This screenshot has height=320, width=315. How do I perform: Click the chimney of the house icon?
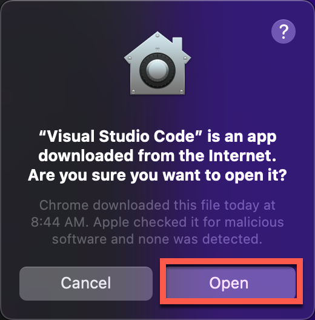click(177, 44)
